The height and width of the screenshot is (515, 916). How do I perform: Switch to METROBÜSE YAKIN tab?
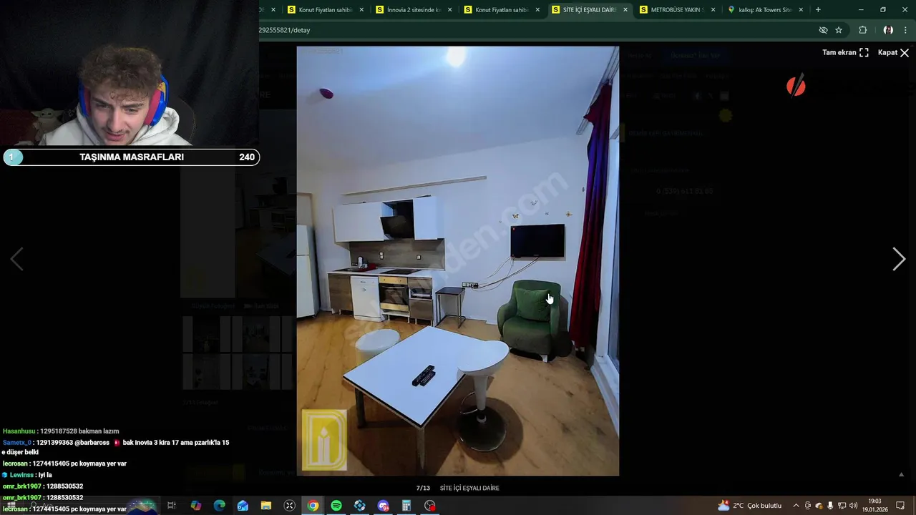coord(677,10)
